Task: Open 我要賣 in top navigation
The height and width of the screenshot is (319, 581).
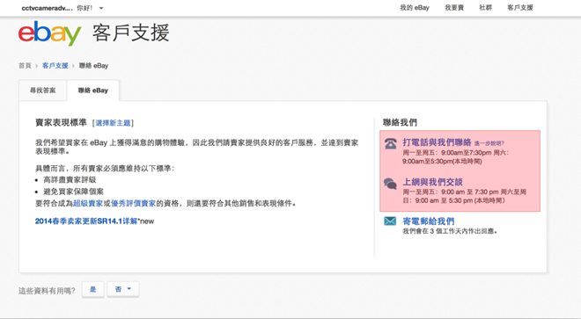Action: pyautogui.click(x=454, y=7)
